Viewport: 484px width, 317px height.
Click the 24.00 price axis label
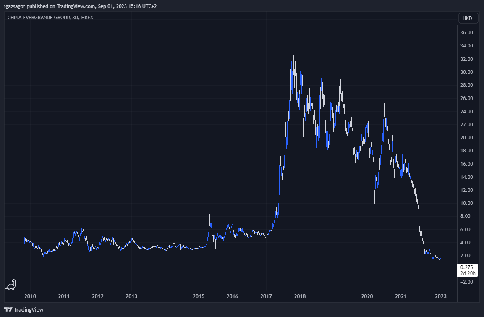point(466,111)
